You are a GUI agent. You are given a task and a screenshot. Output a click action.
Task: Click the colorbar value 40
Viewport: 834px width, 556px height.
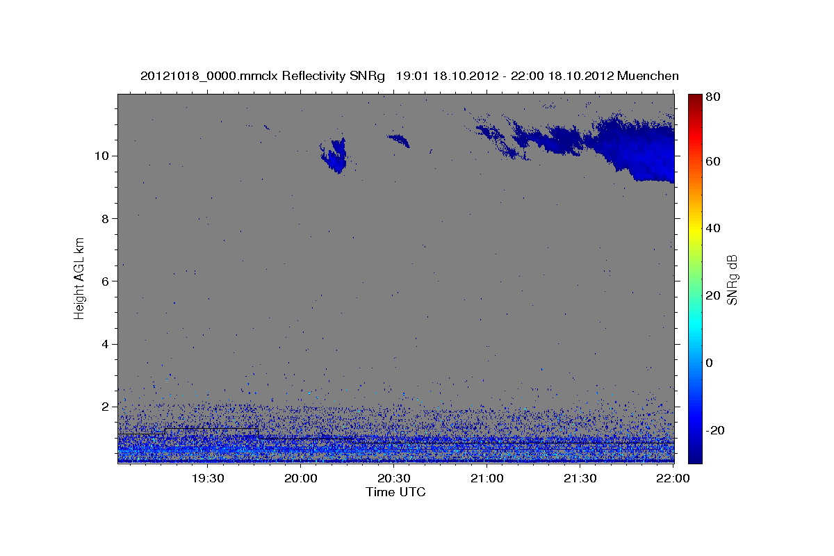tap(714, 228)
